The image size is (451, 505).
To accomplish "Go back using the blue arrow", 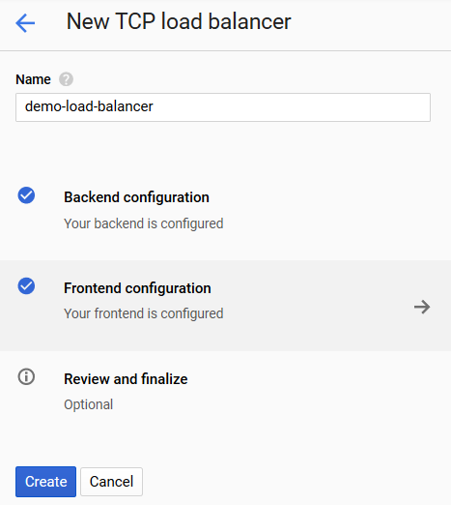I will pyautogui.click(x=25, y=23).
